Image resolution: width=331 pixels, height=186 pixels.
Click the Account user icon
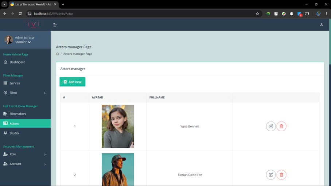pyautogui.click(x=5, y=164)
